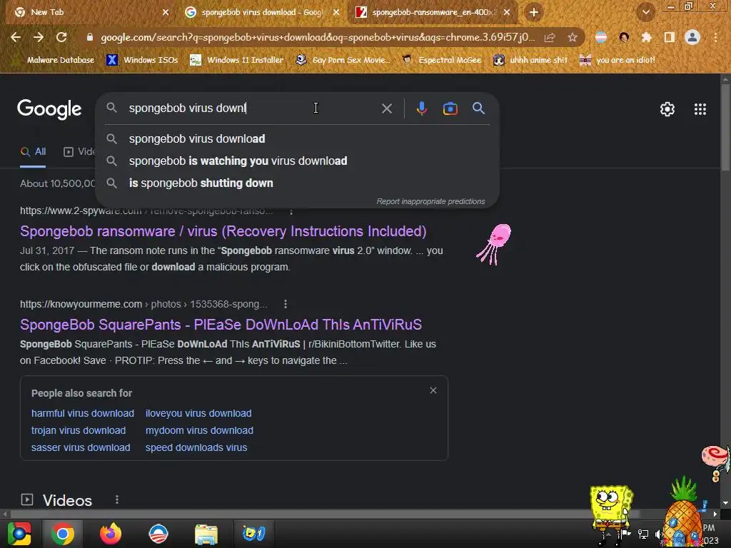Screen dimensions: 731x548
Task: Click the horizontal page scrollbar
Action: click(x=326, y=514)
